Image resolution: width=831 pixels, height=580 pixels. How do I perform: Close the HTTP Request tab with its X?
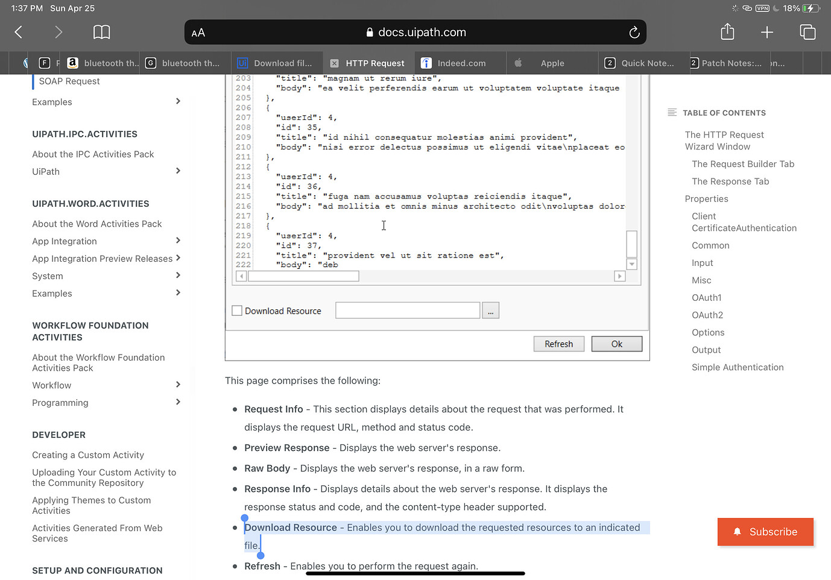[334, 63]
